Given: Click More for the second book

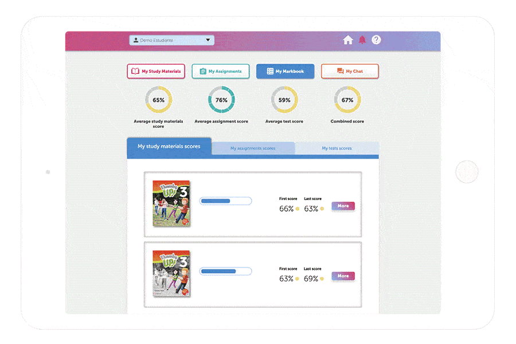Looking at the screenshot, I should [x=343, y=276].
